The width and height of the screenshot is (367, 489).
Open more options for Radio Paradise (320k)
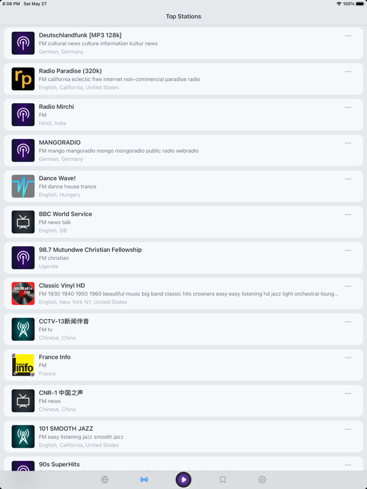tap(349, 72)
